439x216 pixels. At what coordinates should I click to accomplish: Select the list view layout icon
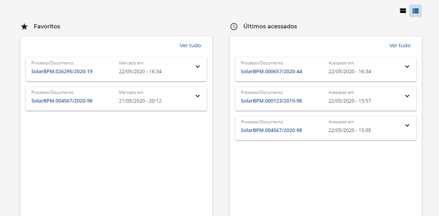tap(415, 11)
